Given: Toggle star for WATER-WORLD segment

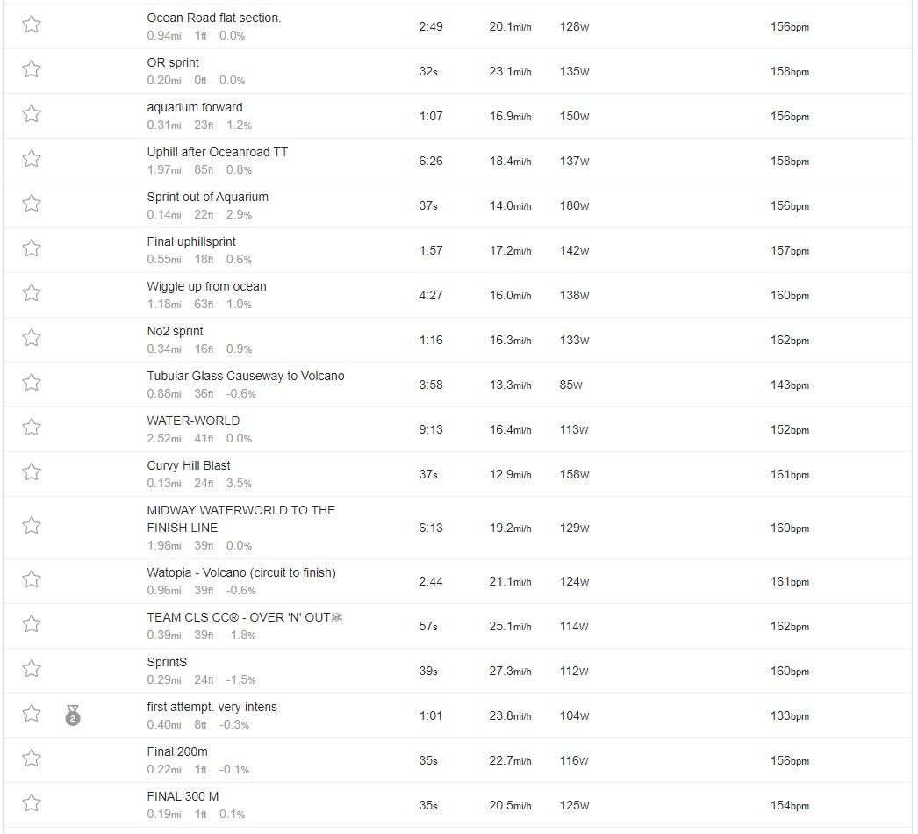Looking at the screenshot, I should (32, 428).
